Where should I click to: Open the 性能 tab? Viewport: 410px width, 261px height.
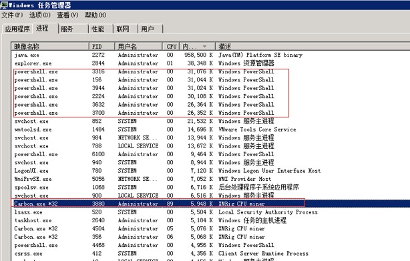[101, 29]
